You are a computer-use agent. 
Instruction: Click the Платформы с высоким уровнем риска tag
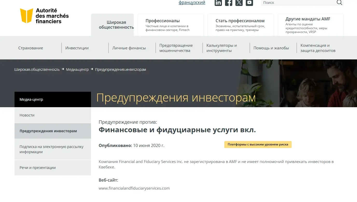258,144
